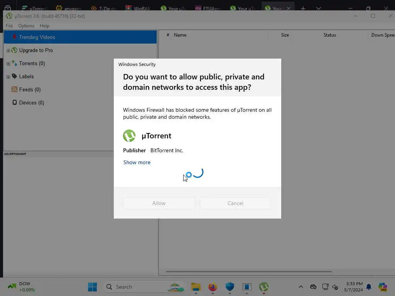The height and width of the screenshot is (296, 395).
Task: Click the sync status tray icon
Action: point(335,287)
